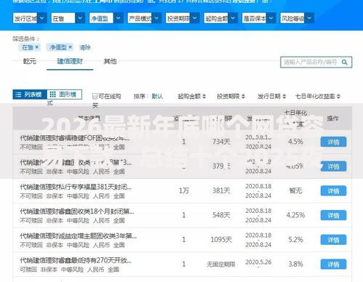
Task: Click the 734天 term value
Action: coord(221,142)
